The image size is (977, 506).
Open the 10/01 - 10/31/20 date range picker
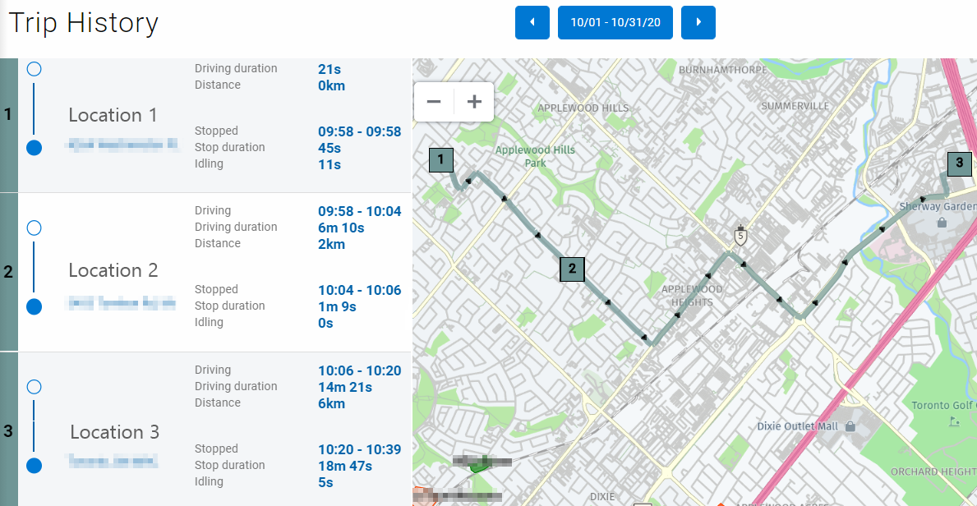point(615,22)
